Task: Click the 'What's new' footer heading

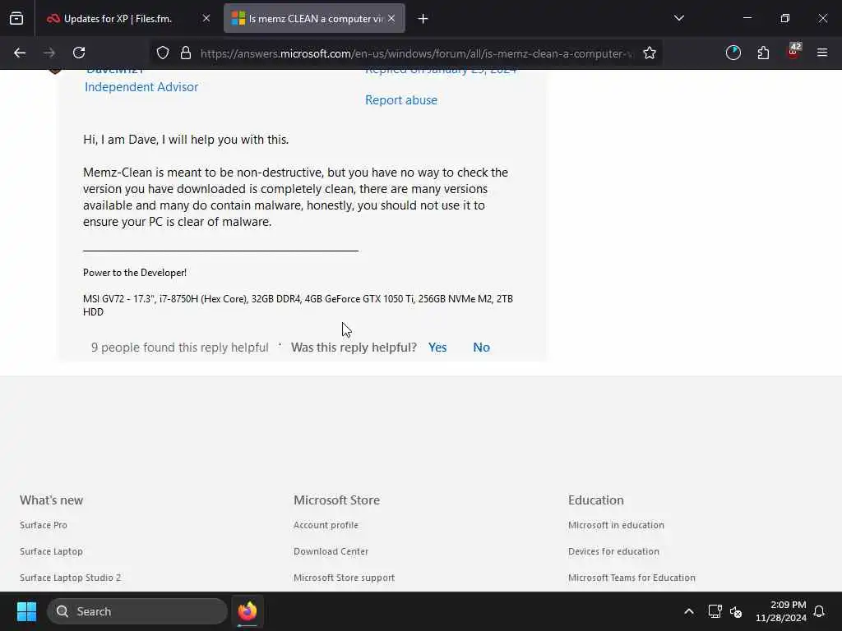Action: point(52,500)
